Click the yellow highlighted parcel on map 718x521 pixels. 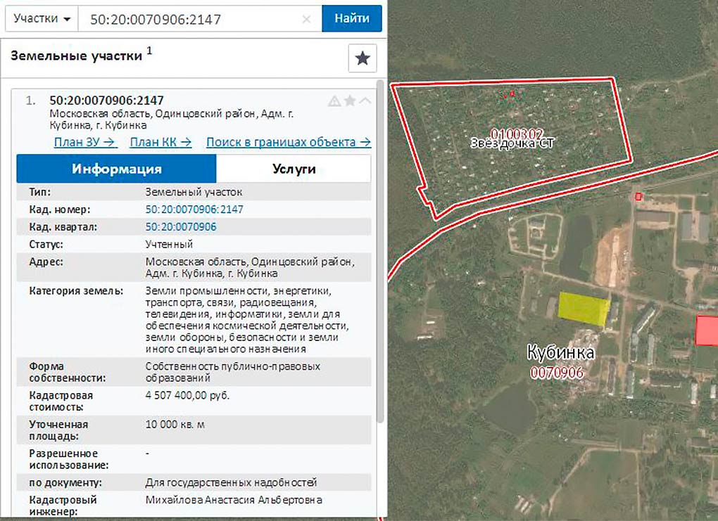coord(583,309)
